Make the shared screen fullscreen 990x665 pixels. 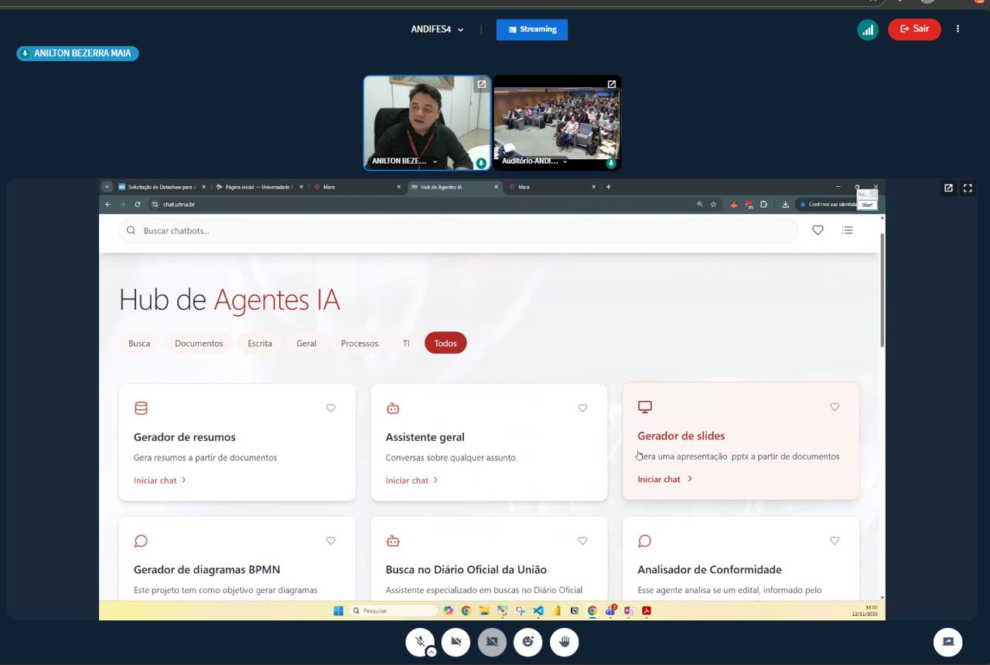(x=968, y=188)
